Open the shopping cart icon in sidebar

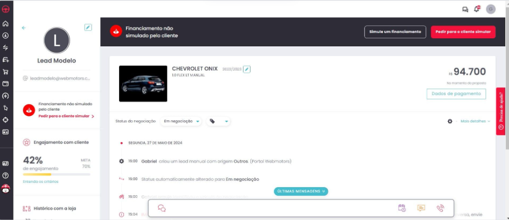(x=5, y=72)
